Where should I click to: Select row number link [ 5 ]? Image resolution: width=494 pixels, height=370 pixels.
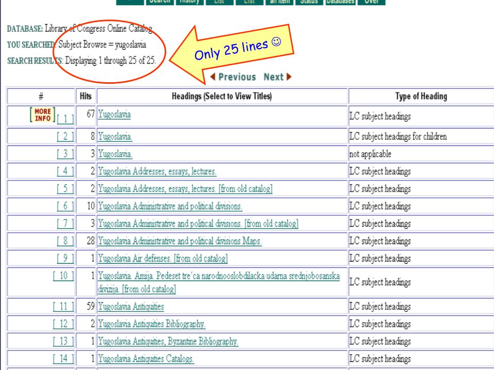65,189
